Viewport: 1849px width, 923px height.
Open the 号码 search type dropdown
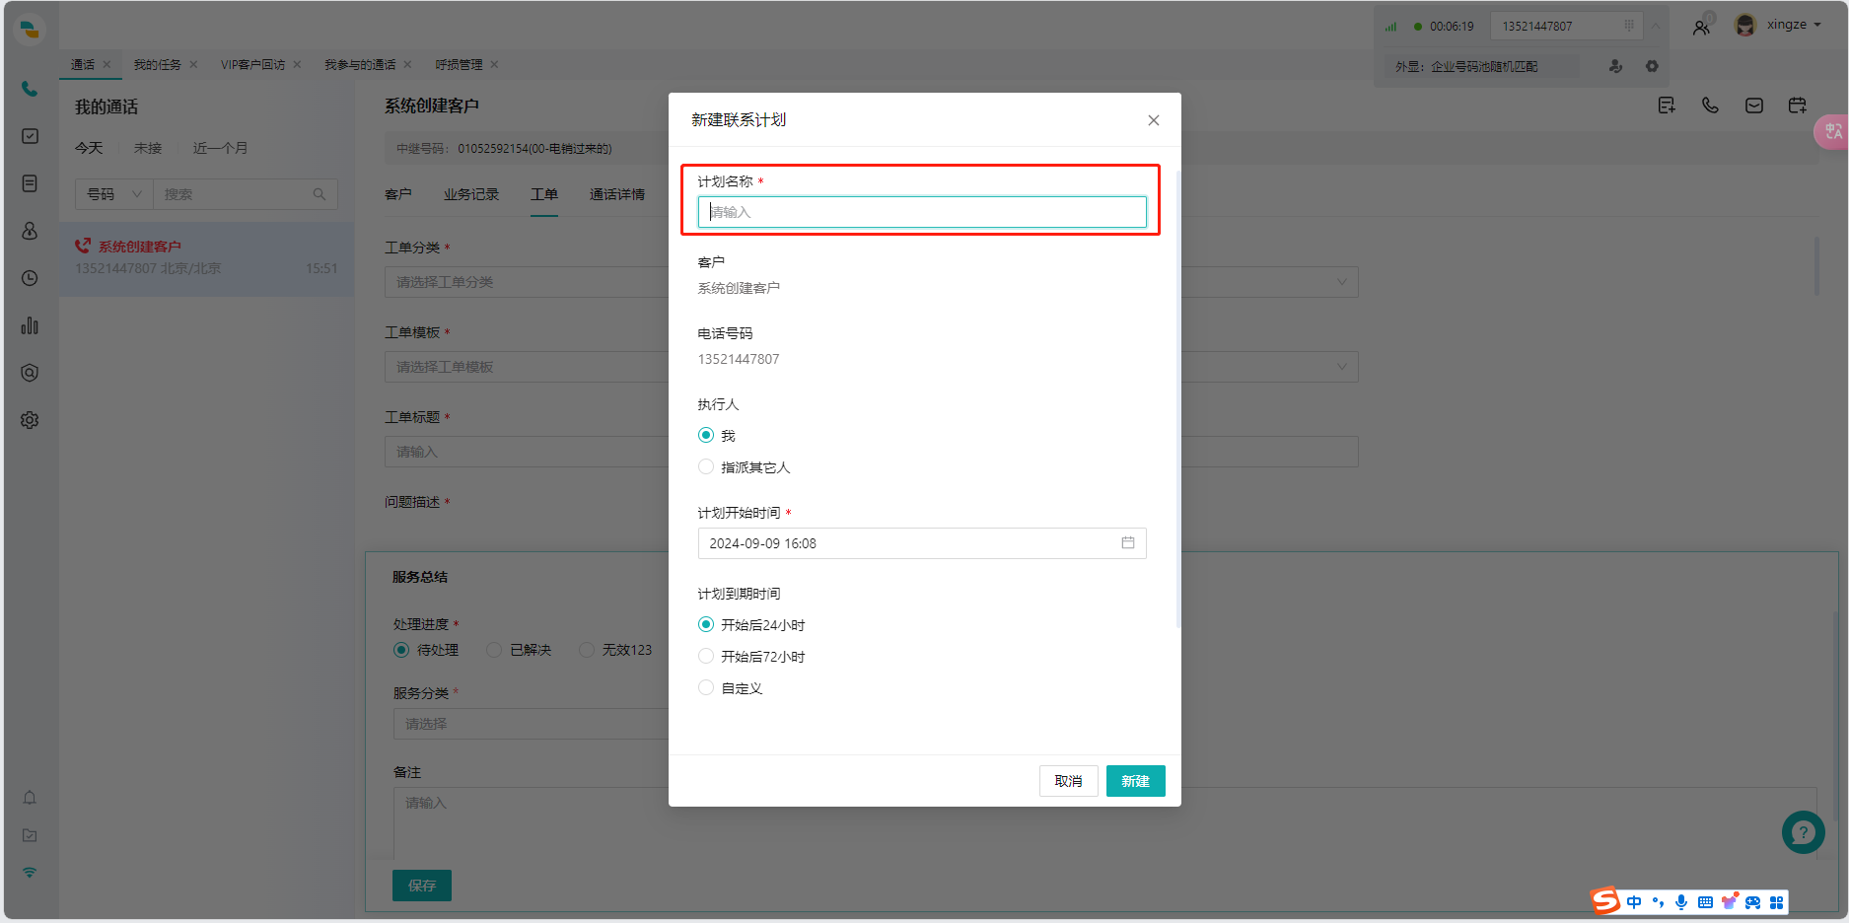pyautogui.click(x=114, y=194)
